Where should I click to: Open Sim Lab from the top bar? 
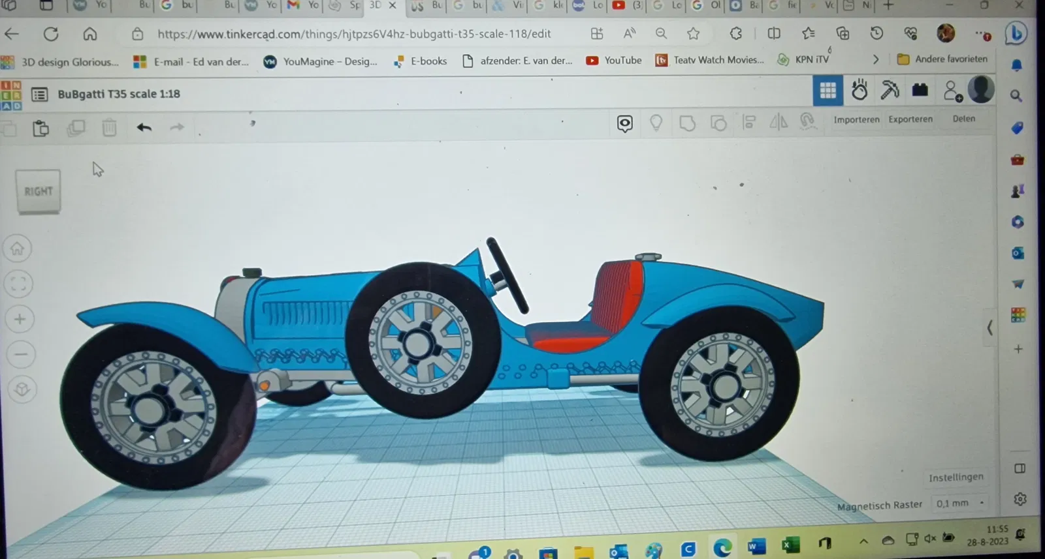click(860, 90)
